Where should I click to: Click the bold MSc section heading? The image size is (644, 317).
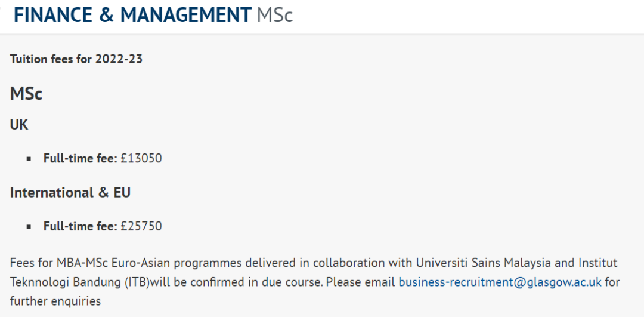[26, 94]
